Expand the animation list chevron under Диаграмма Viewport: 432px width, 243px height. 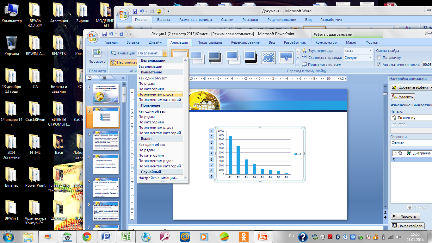pos(394,160)
